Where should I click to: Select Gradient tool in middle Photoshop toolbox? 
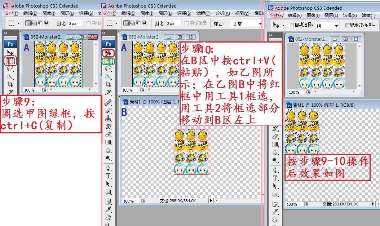[108, 142]
